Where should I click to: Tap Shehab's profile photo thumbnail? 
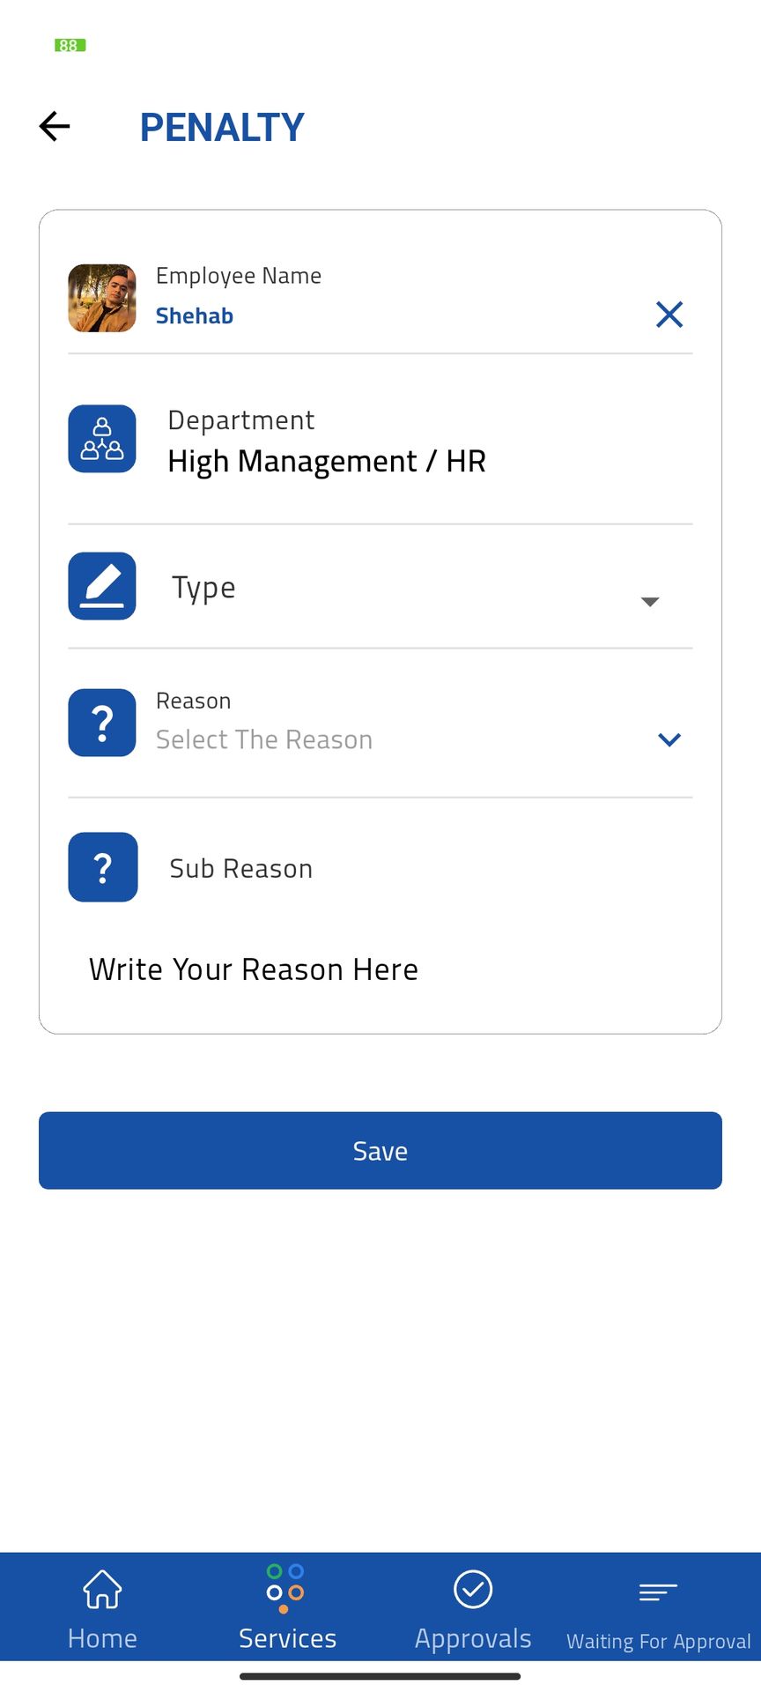102,298
